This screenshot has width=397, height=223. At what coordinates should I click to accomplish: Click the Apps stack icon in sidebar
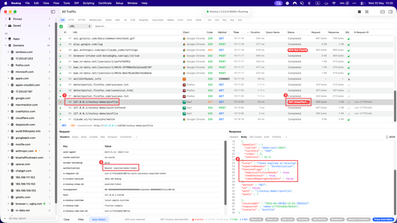click(x=9, y=39)
